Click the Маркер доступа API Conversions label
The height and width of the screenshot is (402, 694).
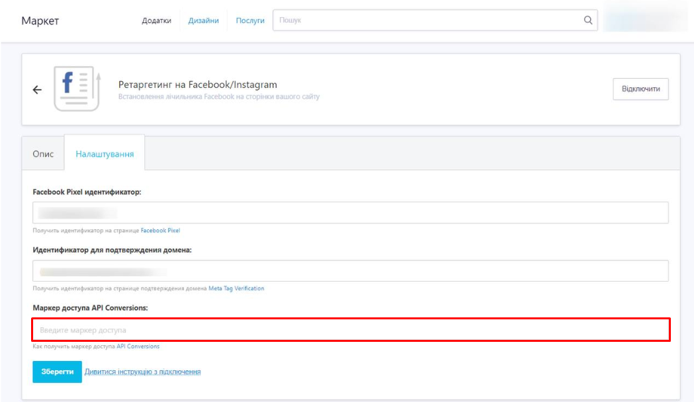coord(90,308)
